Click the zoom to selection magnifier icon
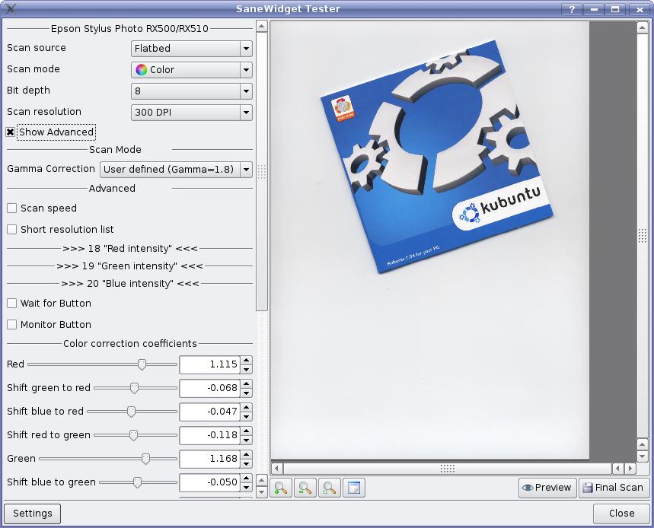The image size is (654, 528). [x=330, y=488]
